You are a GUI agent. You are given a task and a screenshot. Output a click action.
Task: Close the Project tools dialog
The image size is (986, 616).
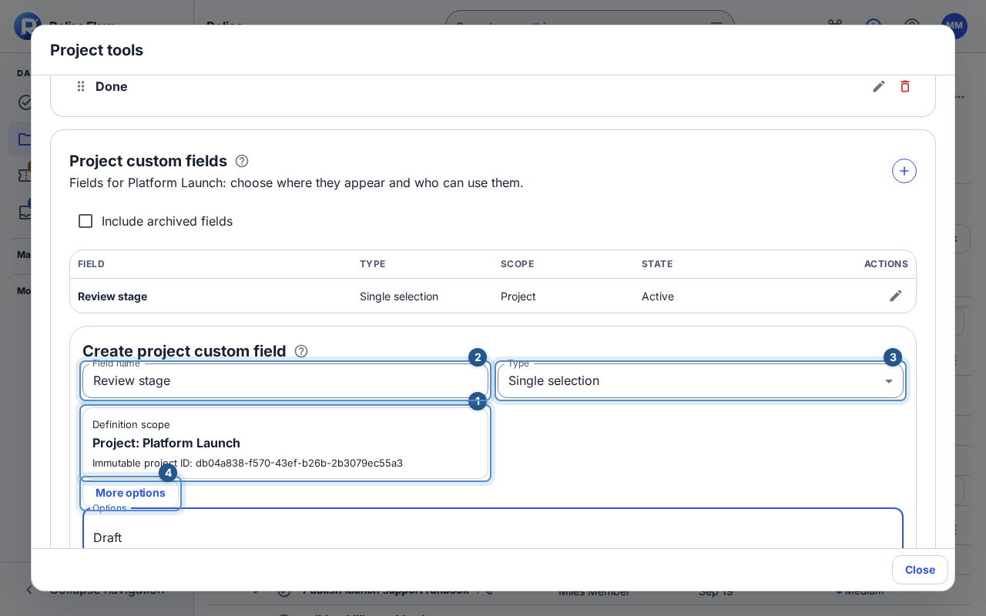click(920, 570)
